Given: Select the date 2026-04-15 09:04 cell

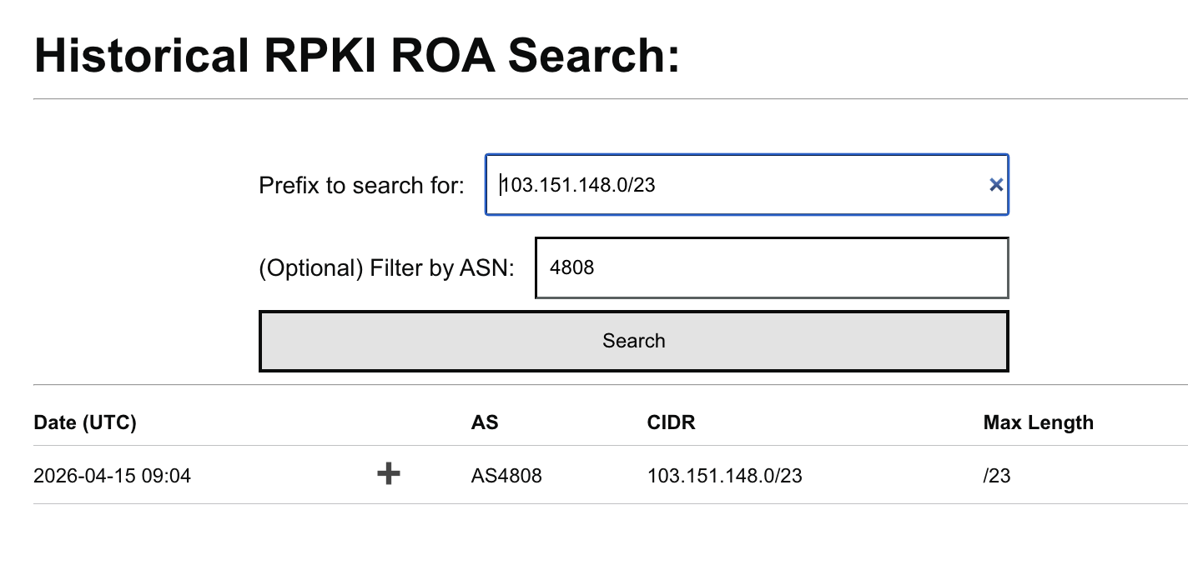Looking at the screenshot, I should (113, 476).
